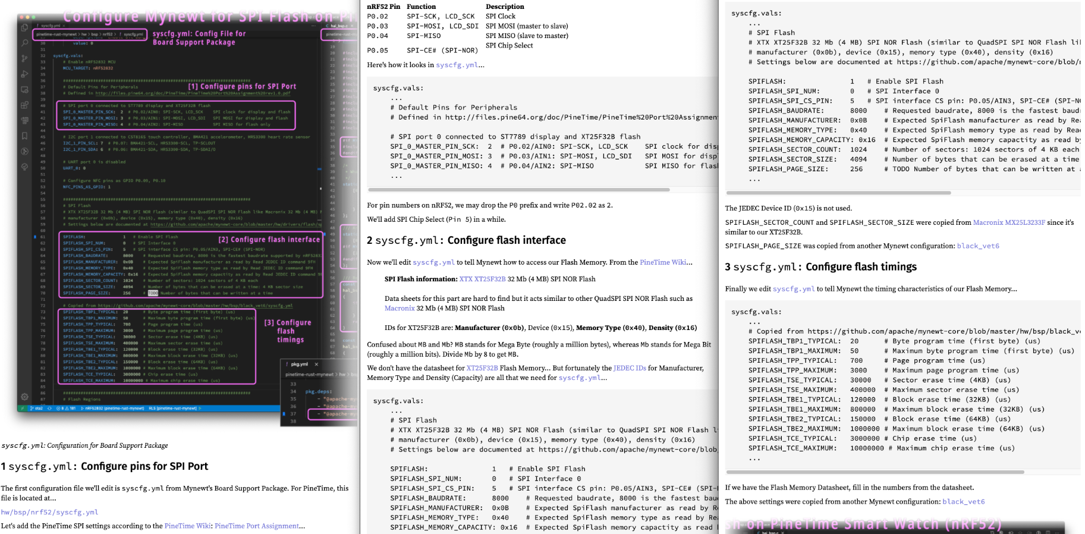Select the syscfg.yml editor tab
Screen dimensions: 1085x534
click(50, 26)
